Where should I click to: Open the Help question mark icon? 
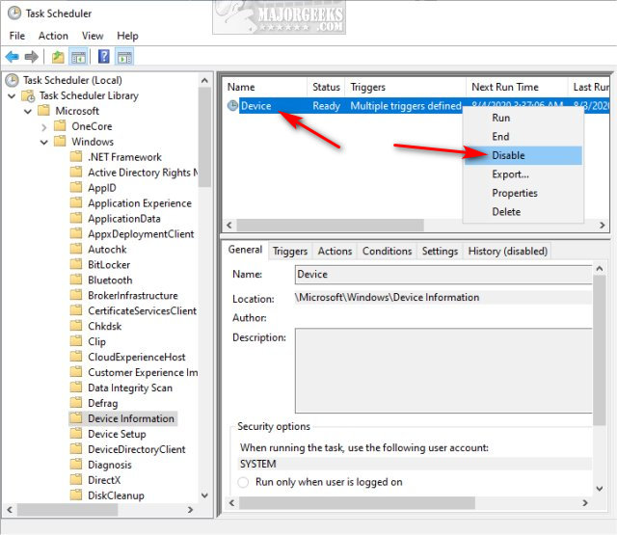click(104, 57)
